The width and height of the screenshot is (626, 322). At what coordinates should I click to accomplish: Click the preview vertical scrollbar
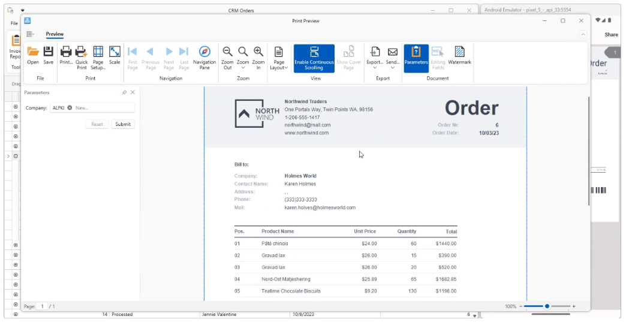tap(589, 152)
